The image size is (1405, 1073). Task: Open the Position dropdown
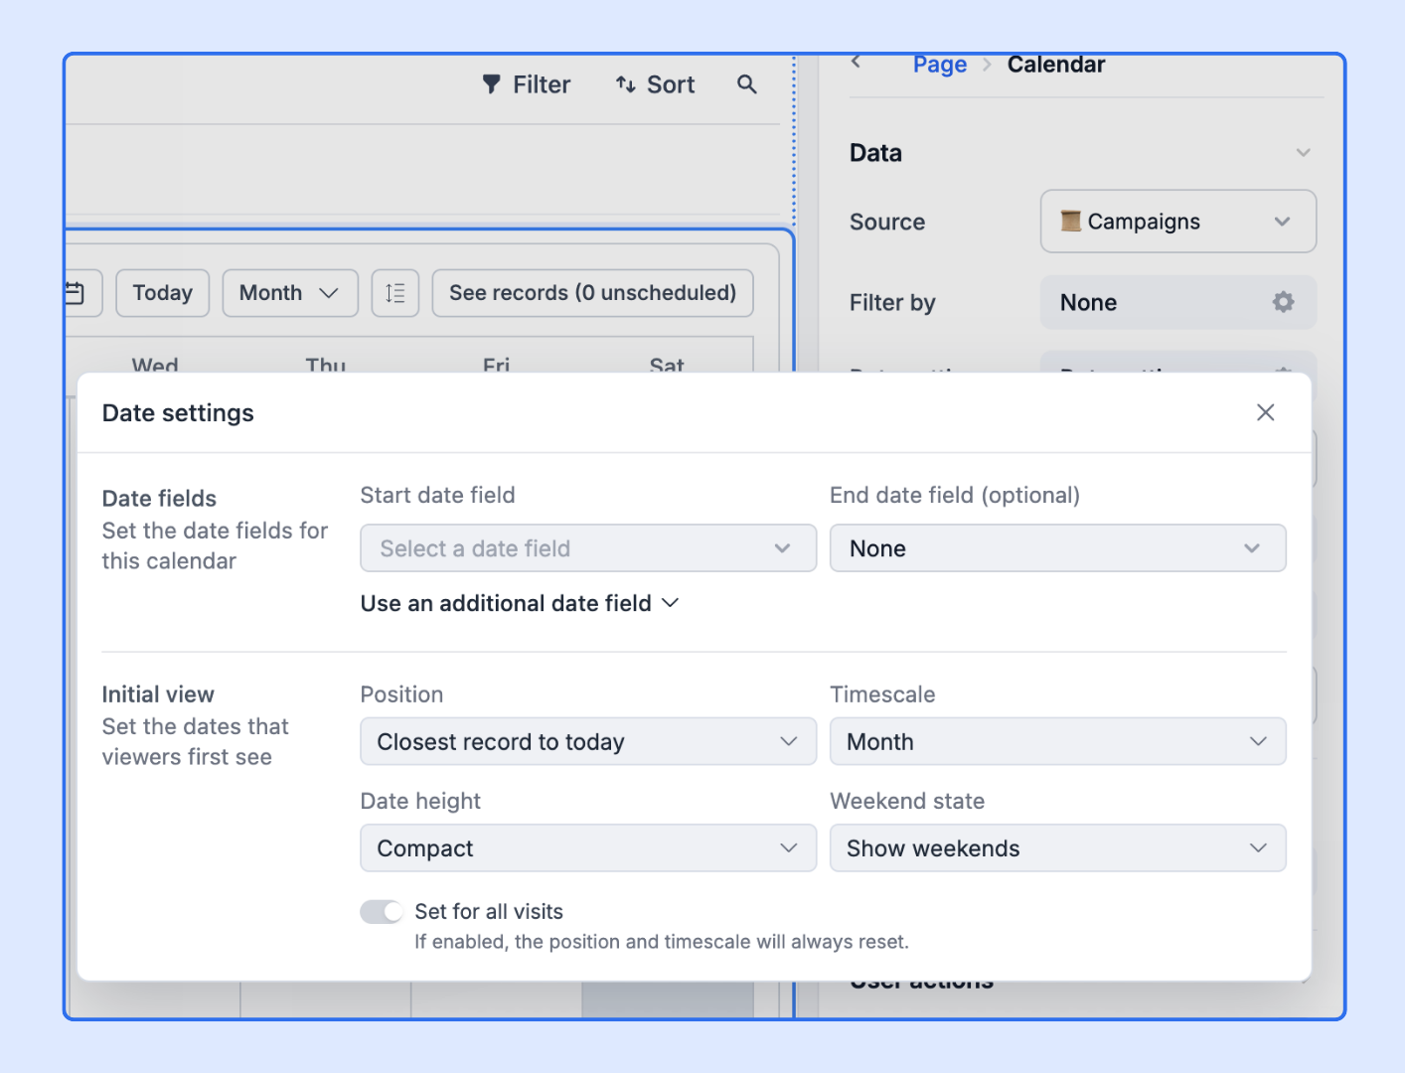(x=588, y=742)
